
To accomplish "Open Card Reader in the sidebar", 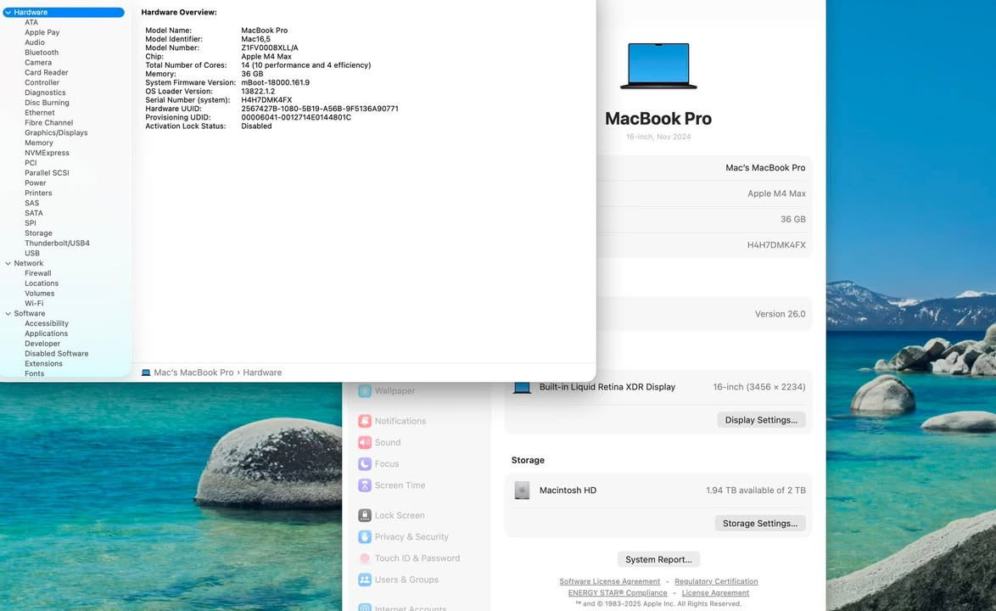I will click(47, 72).
